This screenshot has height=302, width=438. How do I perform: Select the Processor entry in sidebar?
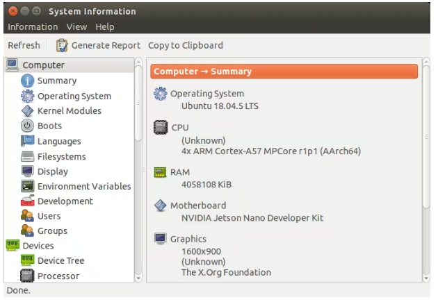[x=58, y=276]
